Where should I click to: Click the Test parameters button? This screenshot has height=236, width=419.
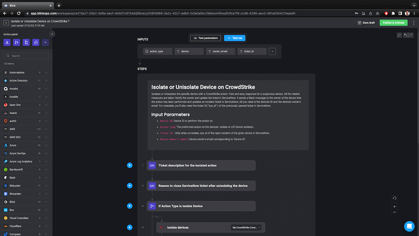pos(205,38)
